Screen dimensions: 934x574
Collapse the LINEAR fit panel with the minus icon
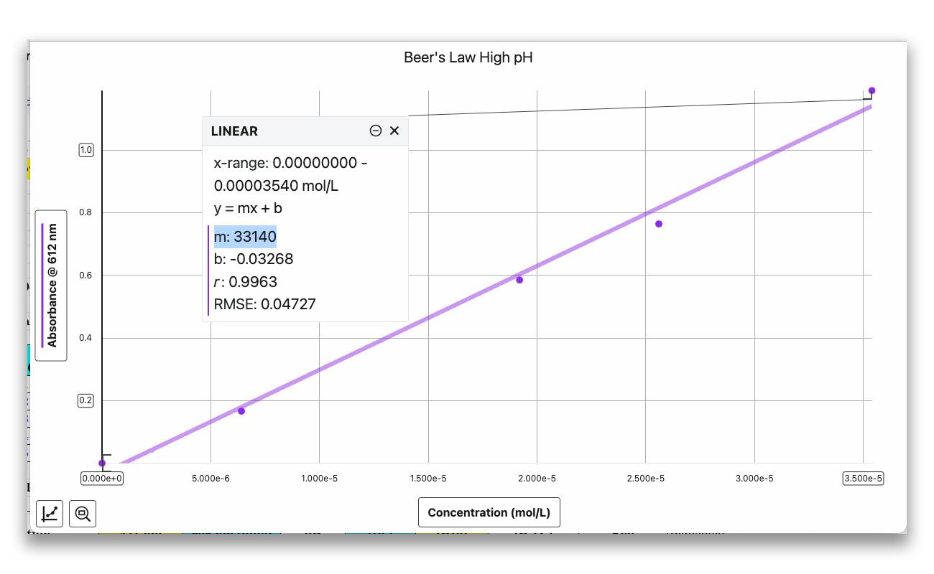pos(375,131)
